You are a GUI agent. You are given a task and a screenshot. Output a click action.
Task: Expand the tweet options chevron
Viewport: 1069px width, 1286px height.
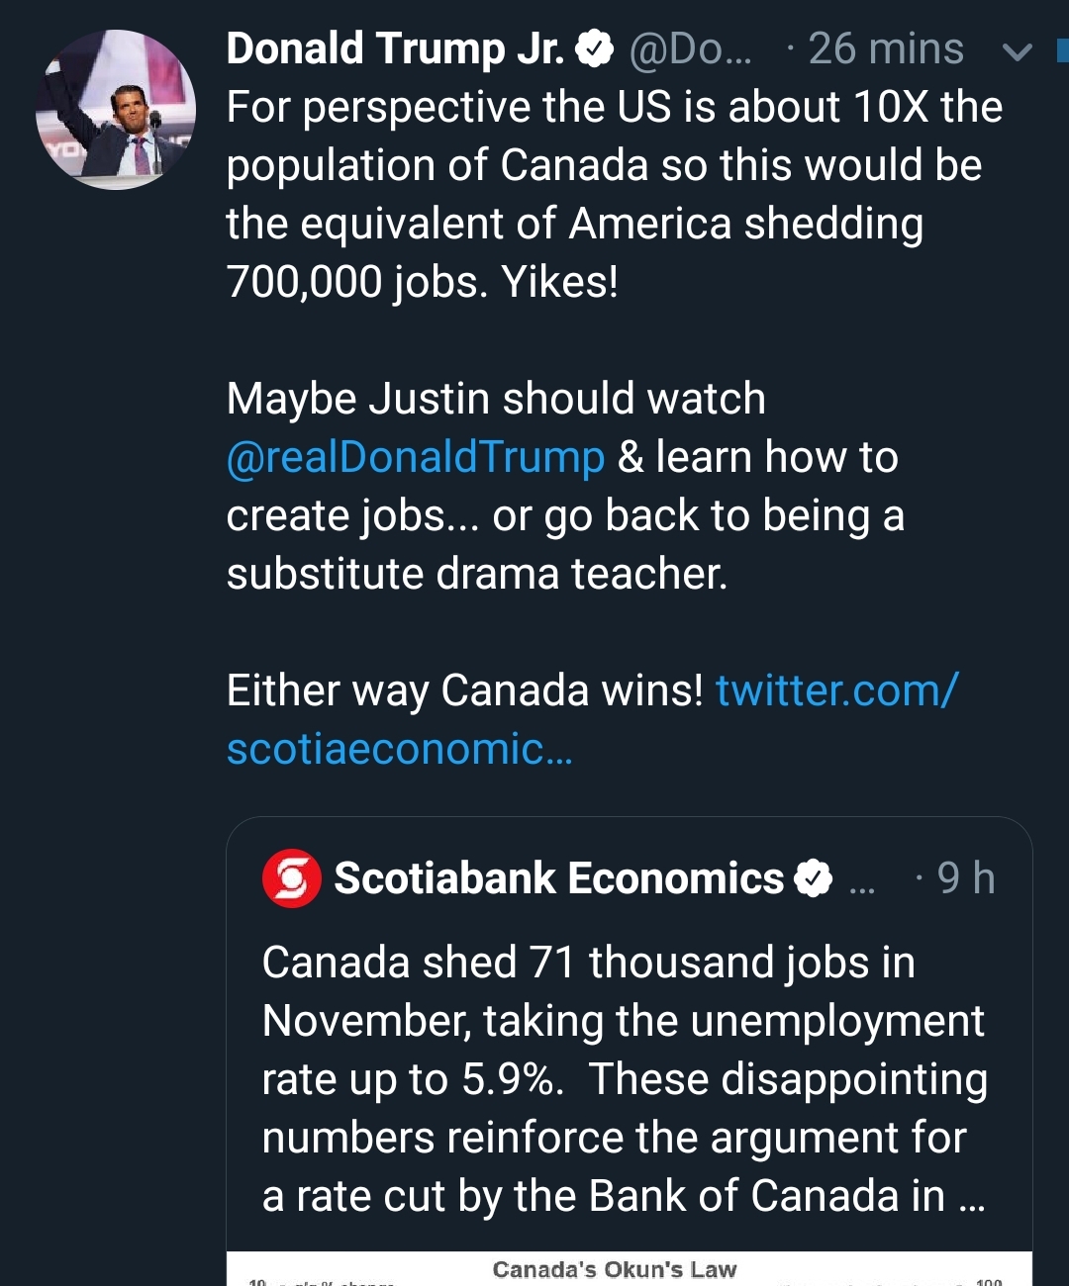pyautogui.click(x=1017, y=51)
